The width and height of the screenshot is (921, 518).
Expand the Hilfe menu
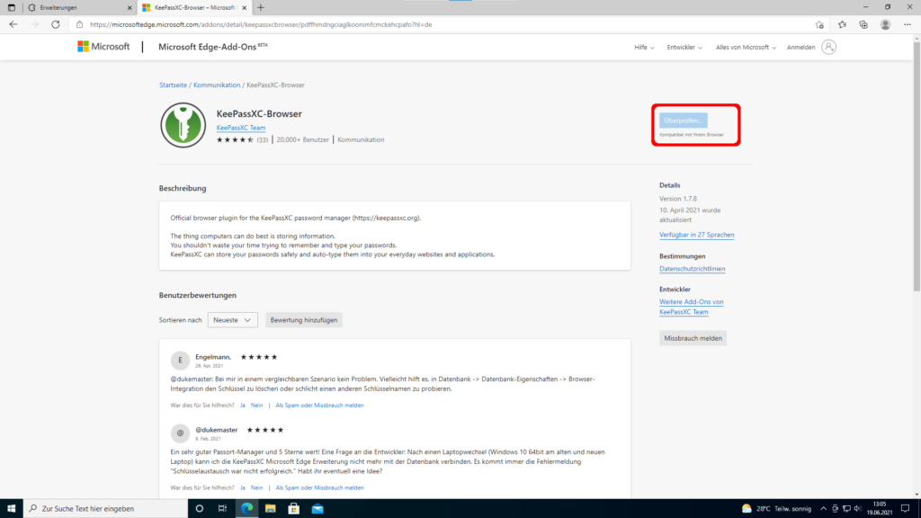pos(644,47)
